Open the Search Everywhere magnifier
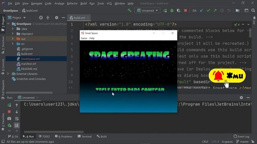 click(253, 10)
